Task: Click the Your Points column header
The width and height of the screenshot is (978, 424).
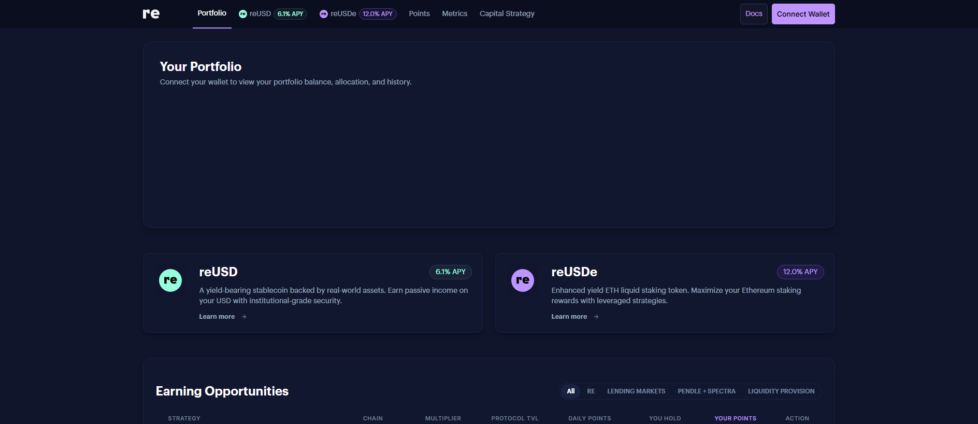Action: coord(735,418)
